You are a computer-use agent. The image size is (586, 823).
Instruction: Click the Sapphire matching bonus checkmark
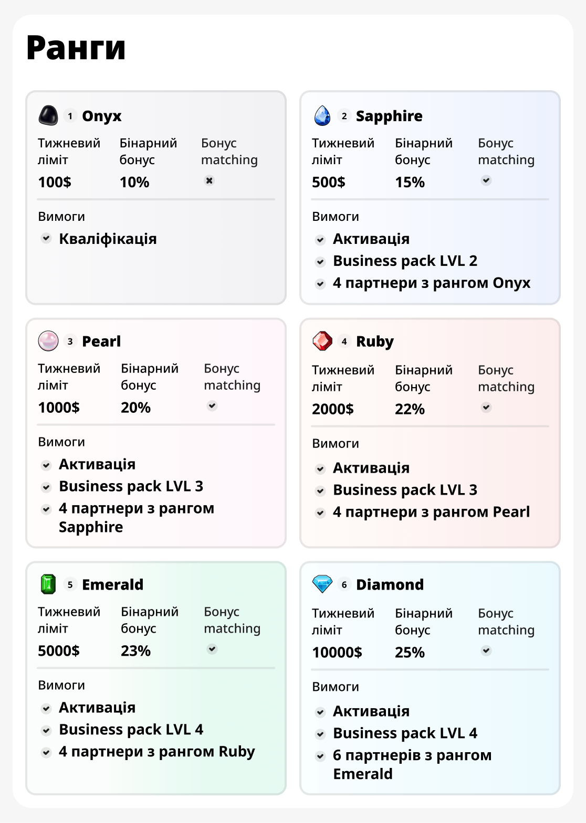coord(486,180)
